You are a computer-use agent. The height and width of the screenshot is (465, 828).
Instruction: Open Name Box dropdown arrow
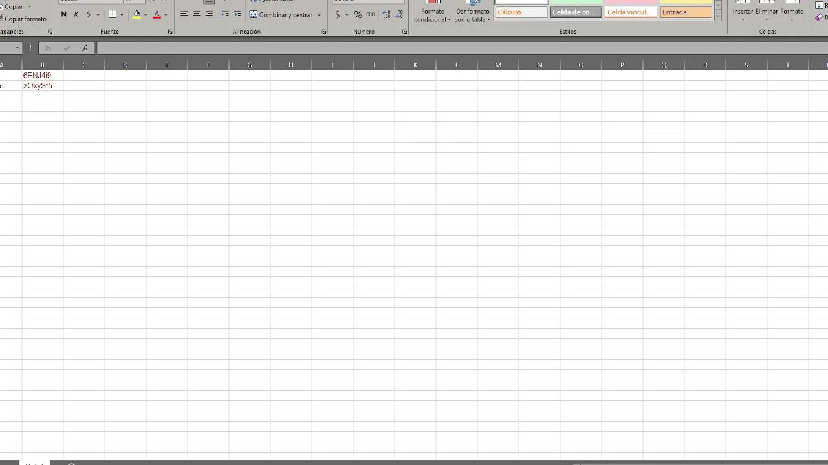pyautogui.click(x=17, y=48)
